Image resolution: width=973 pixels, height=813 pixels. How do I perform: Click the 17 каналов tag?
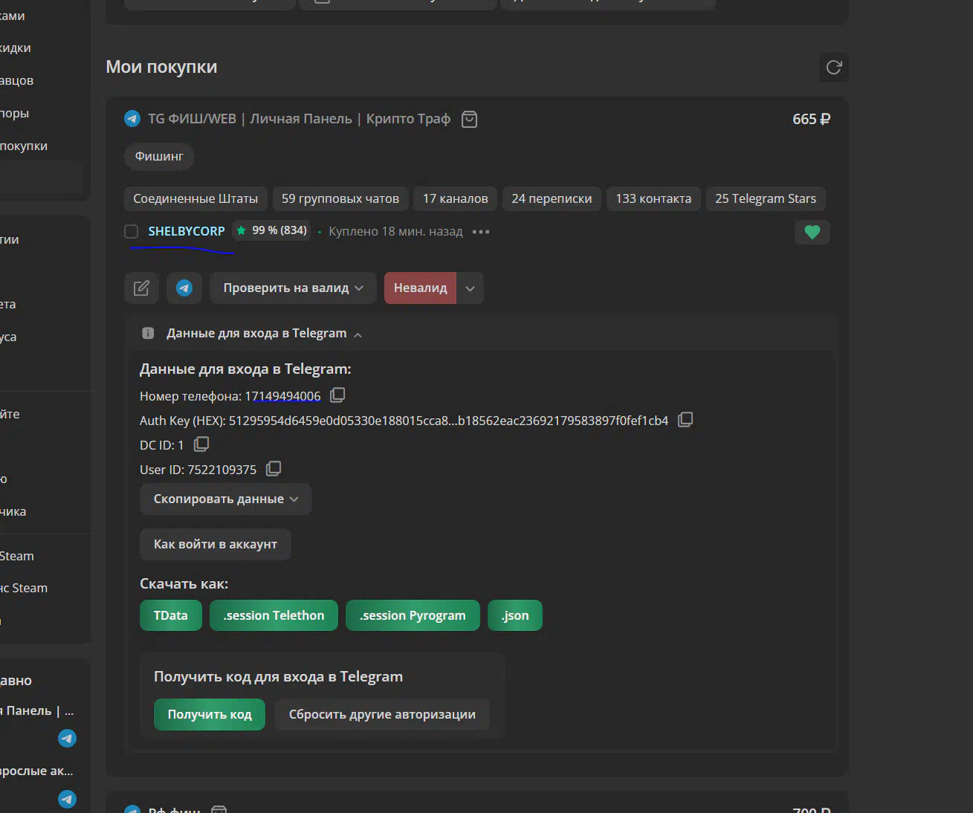point(456,198)
